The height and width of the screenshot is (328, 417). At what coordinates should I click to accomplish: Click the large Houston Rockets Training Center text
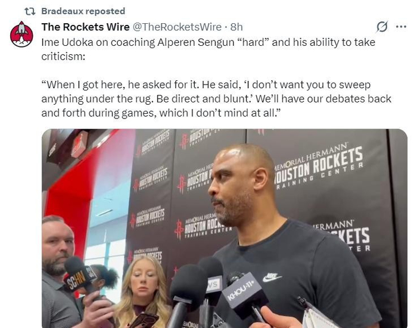pyautogui.click(x=318, y=166)
